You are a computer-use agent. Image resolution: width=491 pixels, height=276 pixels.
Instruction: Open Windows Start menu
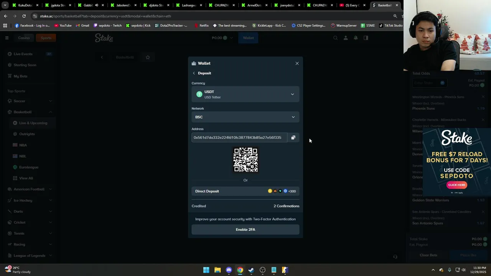click(x=206, y=270)
